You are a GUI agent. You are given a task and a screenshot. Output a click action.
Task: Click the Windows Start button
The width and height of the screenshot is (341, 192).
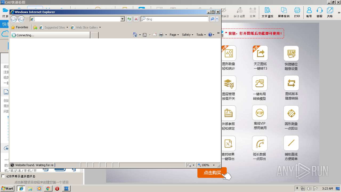point(7,188)
